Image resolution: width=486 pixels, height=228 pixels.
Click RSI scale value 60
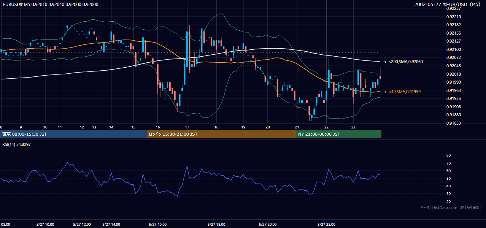[x=448, y=171]
